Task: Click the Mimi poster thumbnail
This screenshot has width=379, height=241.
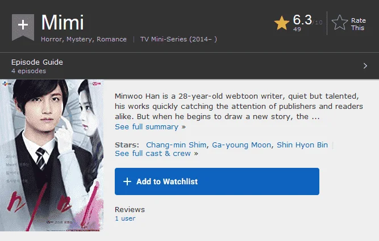Action: click(52, 155)
